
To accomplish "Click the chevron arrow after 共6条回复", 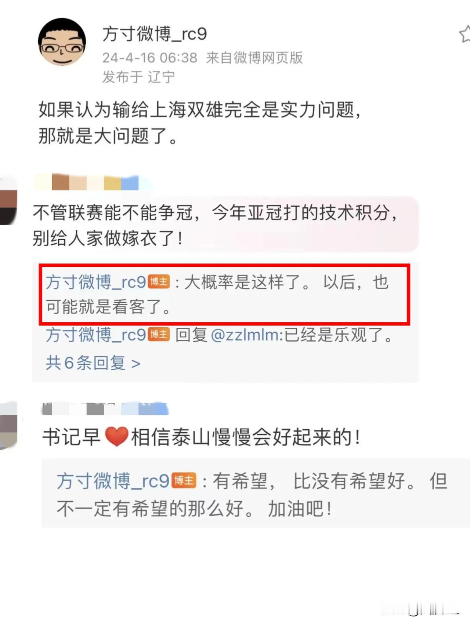I will point(136,364).
